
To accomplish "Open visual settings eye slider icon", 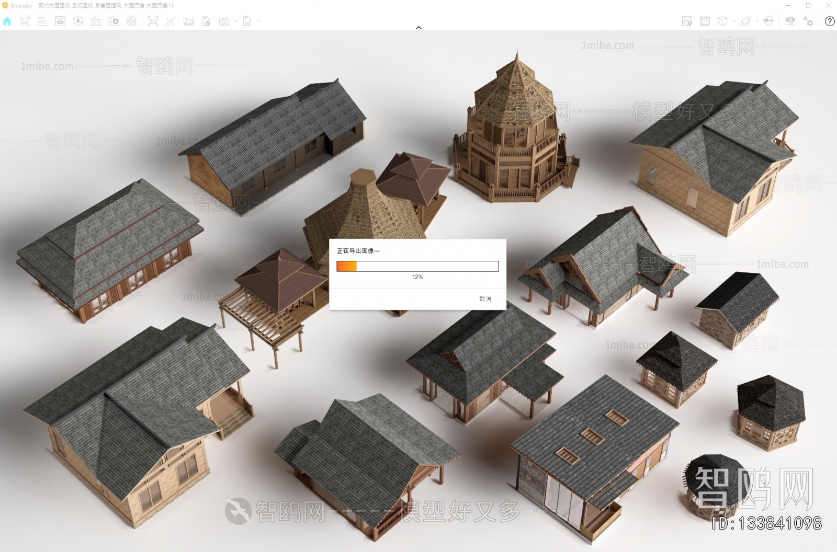I will click(x=790, y=21).
